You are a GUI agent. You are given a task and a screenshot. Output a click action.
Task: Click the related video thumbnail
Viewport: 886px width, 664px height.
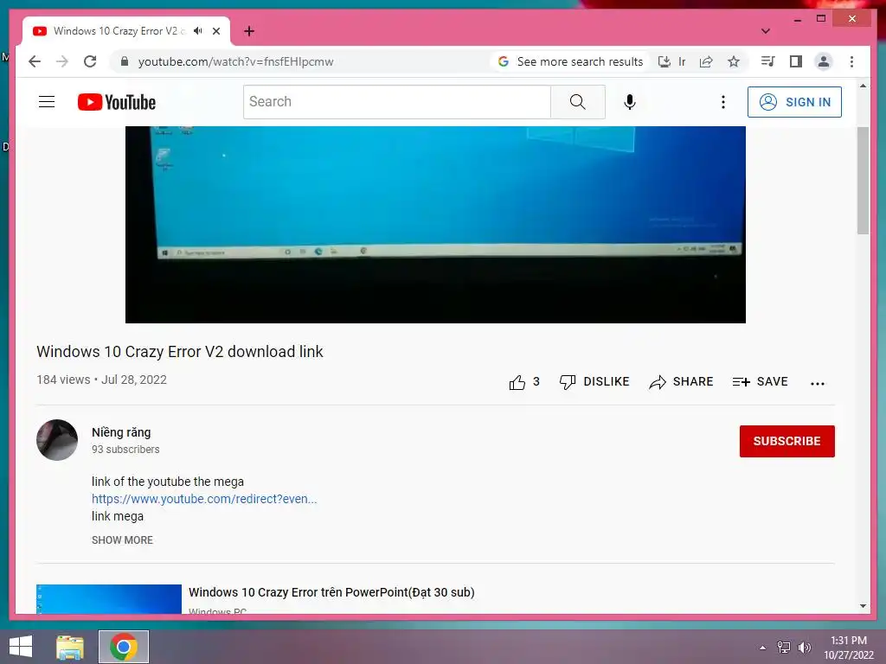coord(108,599)
